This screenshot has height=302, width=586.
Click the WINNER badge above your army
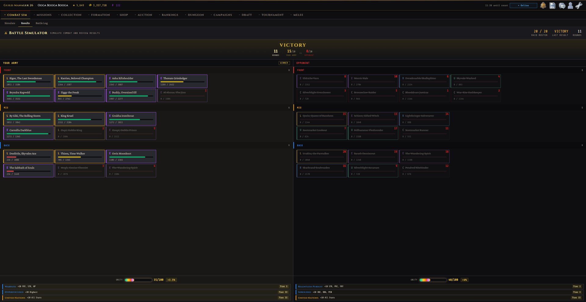click(x=284, y=63)
